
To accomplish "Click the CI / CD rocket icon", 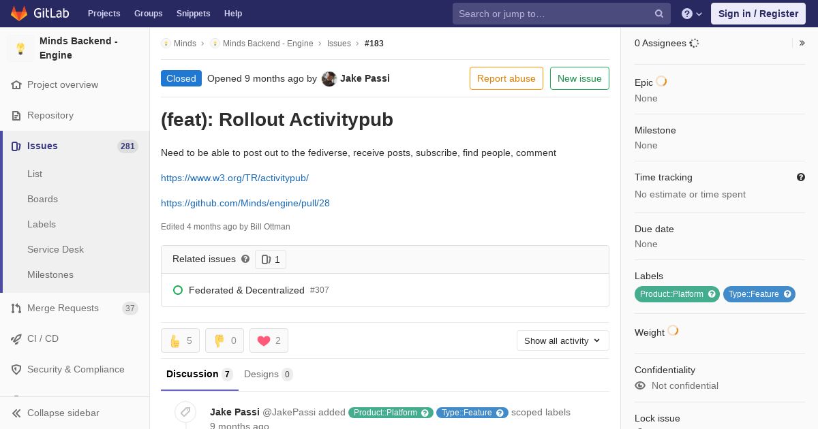I will [x=16, y=339].
